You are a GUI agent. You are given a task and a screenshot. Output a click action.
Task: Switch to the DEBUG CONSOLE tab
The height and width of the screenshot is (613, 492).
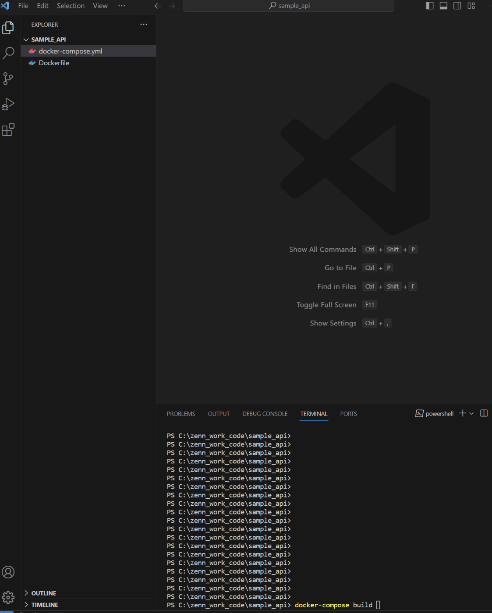[265, 414]
